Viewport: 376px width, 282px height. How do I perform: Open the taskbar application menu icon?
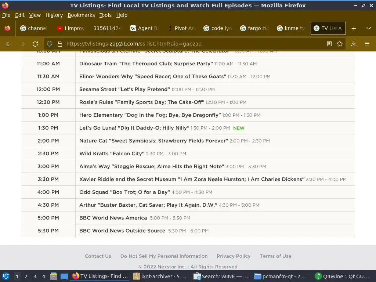click(x=6, y=276)
